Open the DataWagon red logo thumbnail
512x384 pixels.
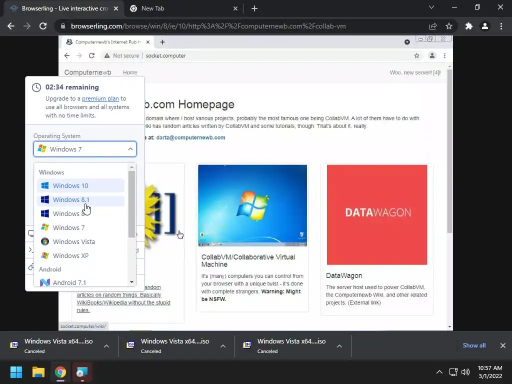[377, 214]
